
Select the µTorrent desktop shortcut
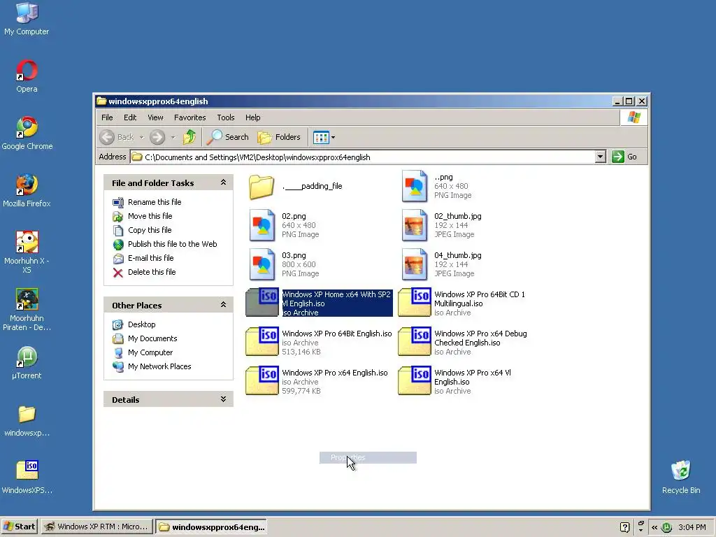pos(27,357)
